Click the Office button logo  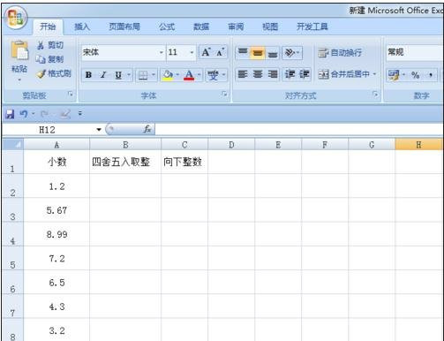(17, 18)
